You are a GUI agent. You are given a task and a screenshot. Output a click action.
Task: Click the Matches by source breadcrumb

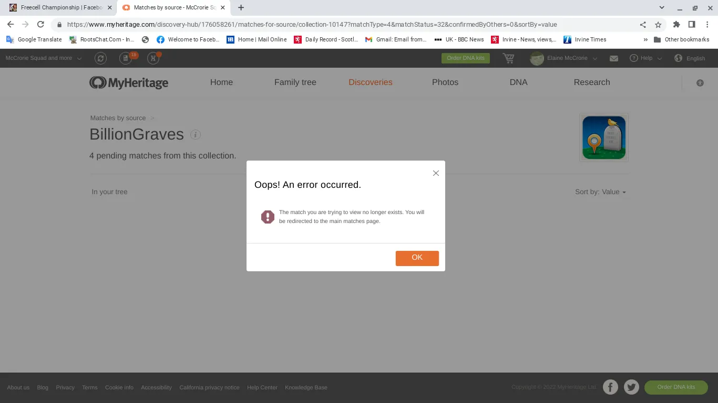pos(118,118)
